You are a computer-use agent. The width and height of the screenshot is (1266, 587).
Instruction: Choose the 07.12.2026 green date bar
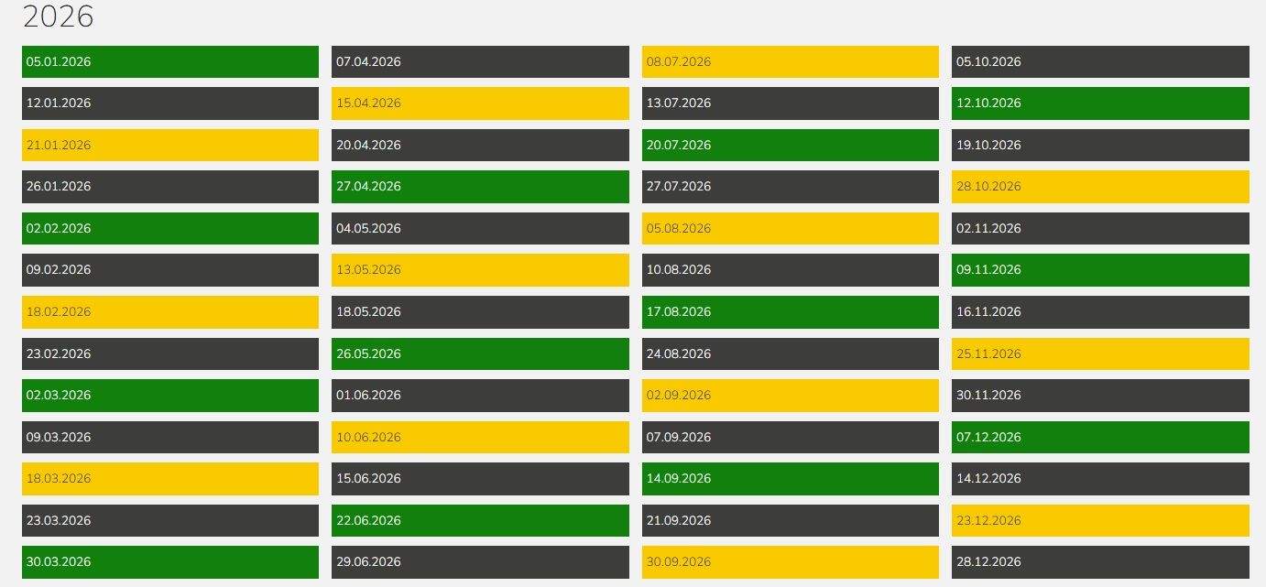pos(1100,437)
